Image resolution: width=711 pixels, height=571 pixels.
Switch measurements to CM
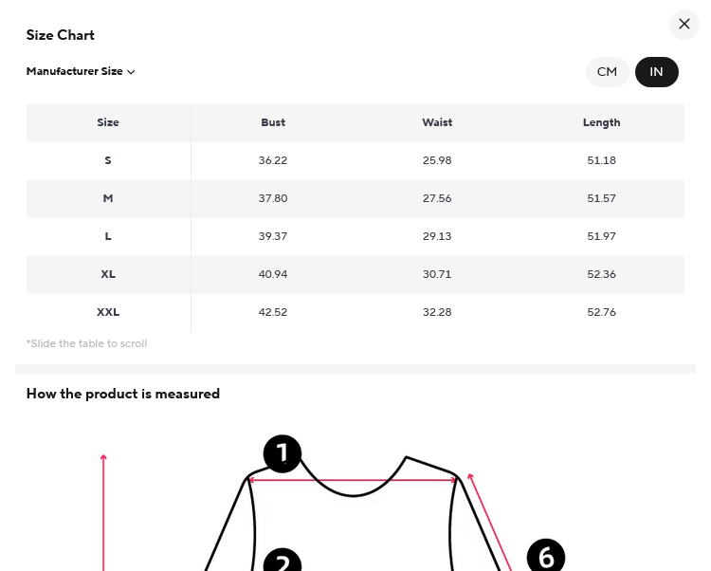pyautogui.click(x=607, y=72)
